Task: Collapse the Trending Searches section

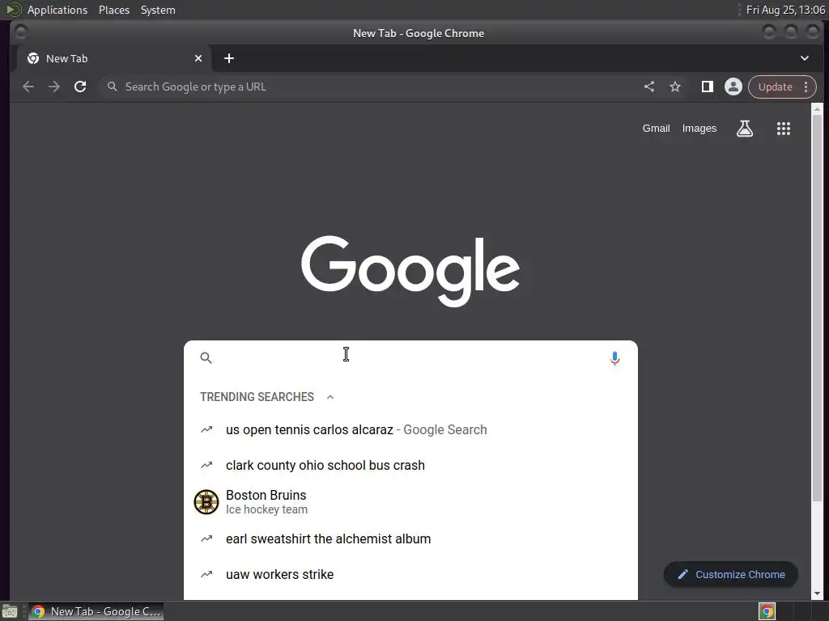Action: [330, 397]
